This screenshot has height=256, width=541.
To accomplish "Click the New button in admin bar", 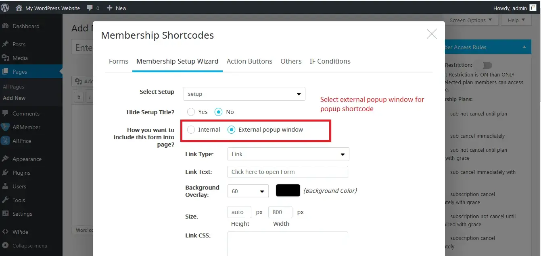I will pyautogui.click(x=117, y=8).
